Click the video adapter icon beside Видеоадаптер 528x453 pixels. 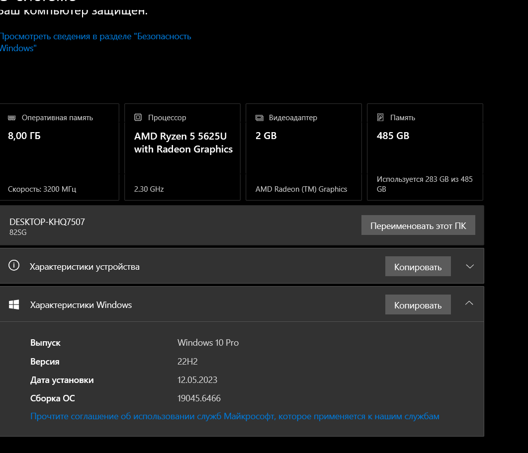point(260,118)
